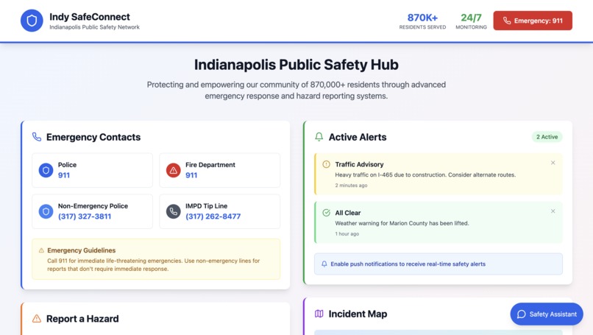Image resolution: width=593 pixels, height=335 pixels.
Task: Click the Incident Map heading
Action: point(358,314)
